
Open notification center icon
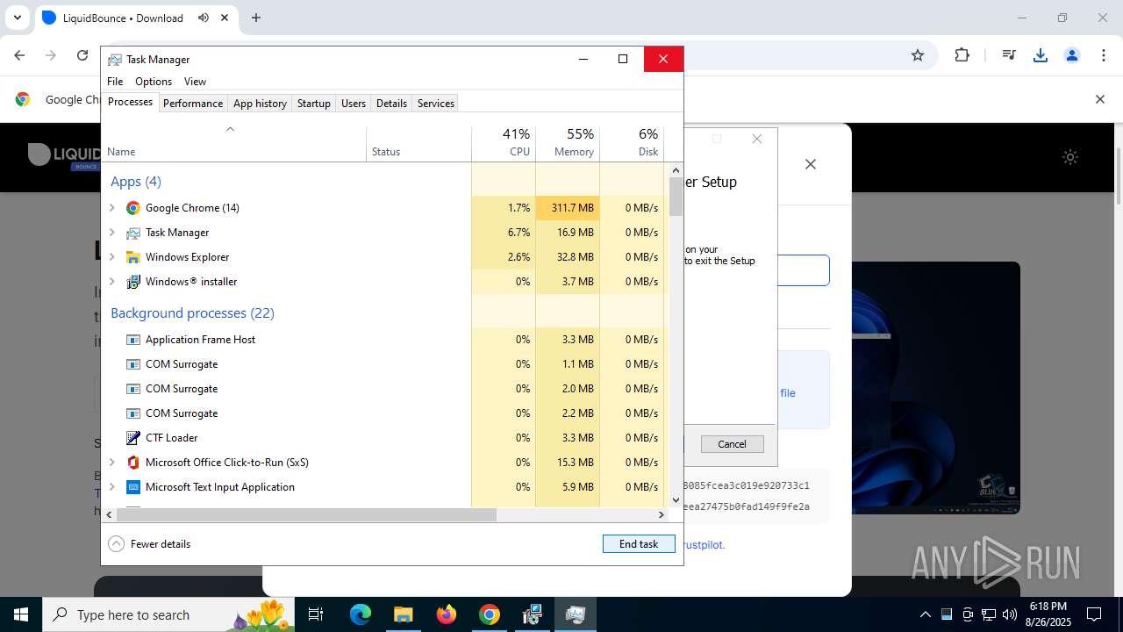tap(1094, 614)
